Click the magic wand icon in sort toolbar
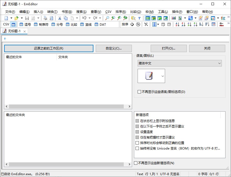Viewport: 231px width, 177px height. (146, 24)
